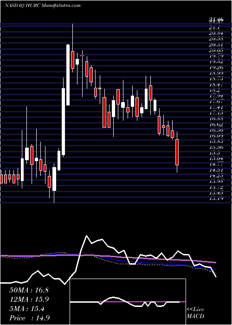The image size is (232, 325).
Task: Click the Price : 14.9 readout
Action: coord(29,318)
